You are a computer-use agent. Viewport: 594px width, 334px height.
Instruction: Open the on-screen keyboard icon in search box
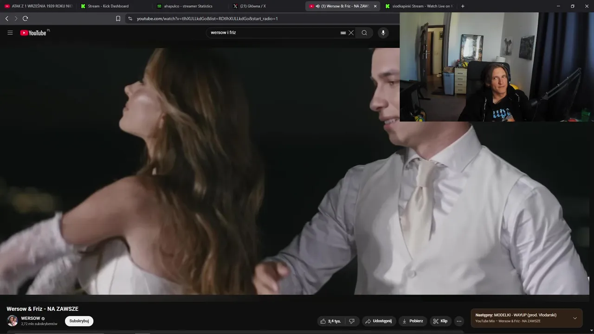point(343,33)
